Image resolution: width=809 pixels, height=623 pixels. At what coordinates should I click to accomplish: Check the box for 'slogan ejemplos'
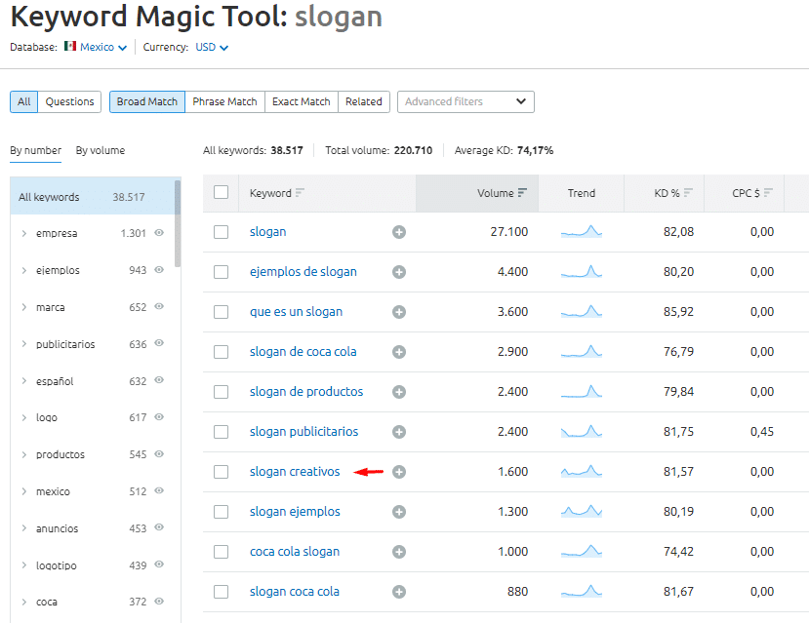(x=221, y=512)
